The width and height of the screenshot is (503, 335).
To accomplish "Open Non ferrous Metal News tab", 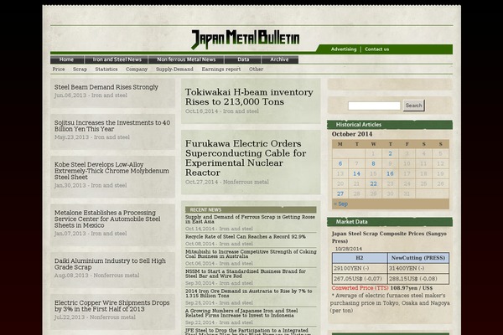I will click(186, 59).
